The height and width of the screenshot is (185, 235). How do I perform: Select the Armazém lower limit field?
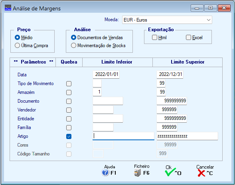point(97,92)
